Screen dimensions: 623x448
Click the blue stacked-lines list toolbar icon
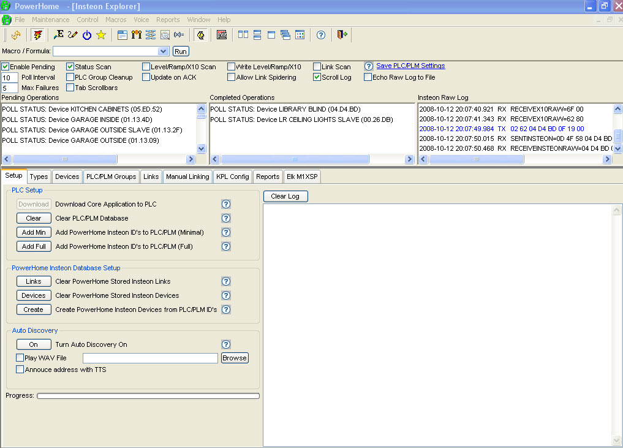click(x=151, y=35)
